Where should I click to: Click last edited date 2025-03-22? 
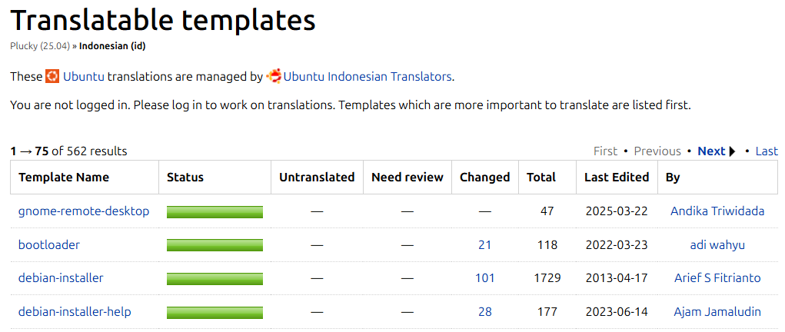[617, 211]
